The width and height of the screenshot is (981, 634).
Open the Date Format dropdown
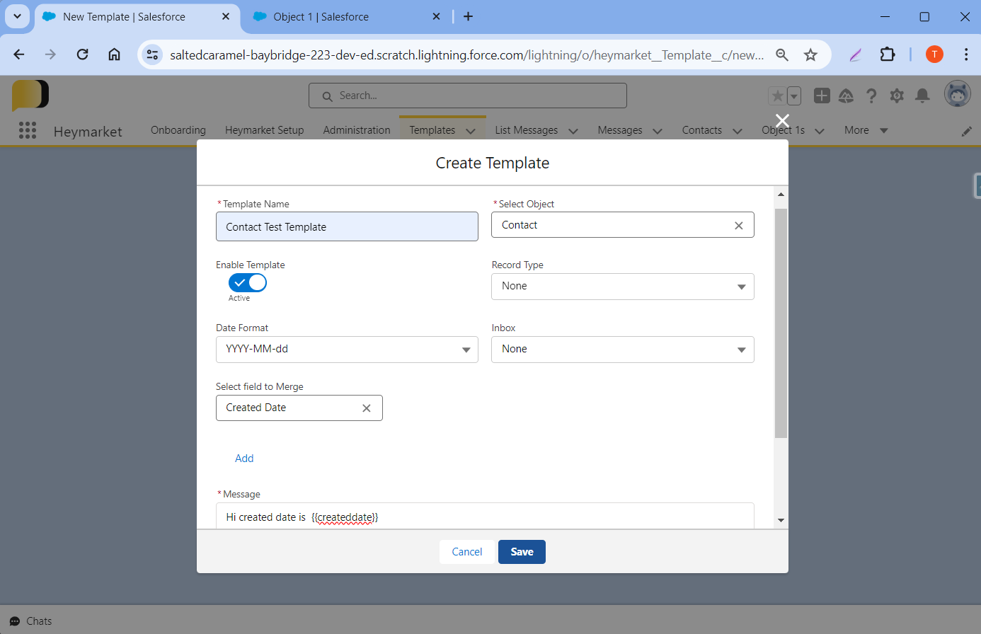pos(347,350)
